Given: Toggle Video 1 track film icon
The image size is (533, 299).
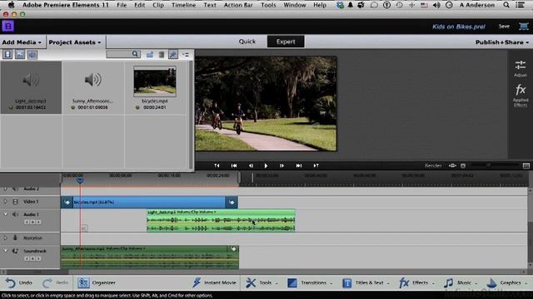Looking at the screenshot, I should [x=15, y=202].
